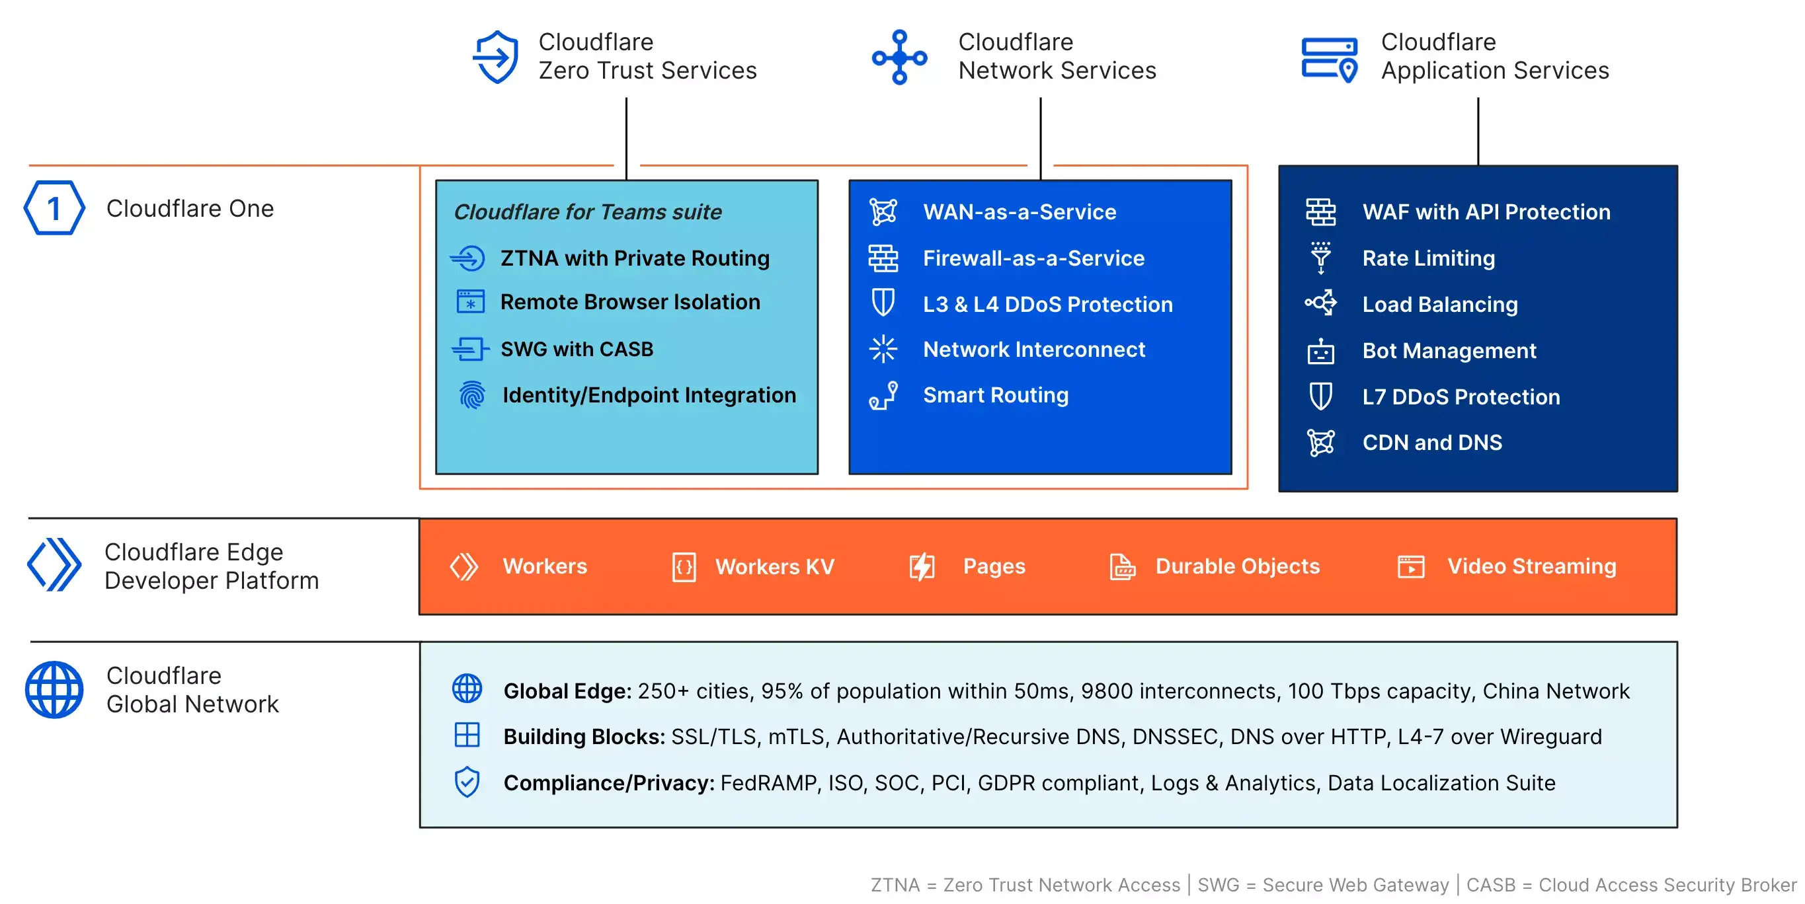Click the Durable Objects document icon

coord(1123,566)
